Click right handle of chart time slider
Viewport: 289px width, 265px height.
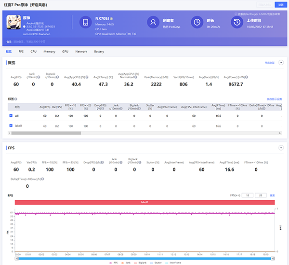point(273,259)
